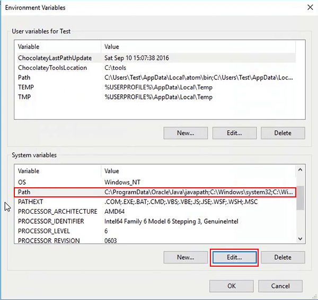The width and height of the screenshot is (318, 300).
Task: Confirm the dialog with OK
Action: pyautogui.click(x=232, y=286)
